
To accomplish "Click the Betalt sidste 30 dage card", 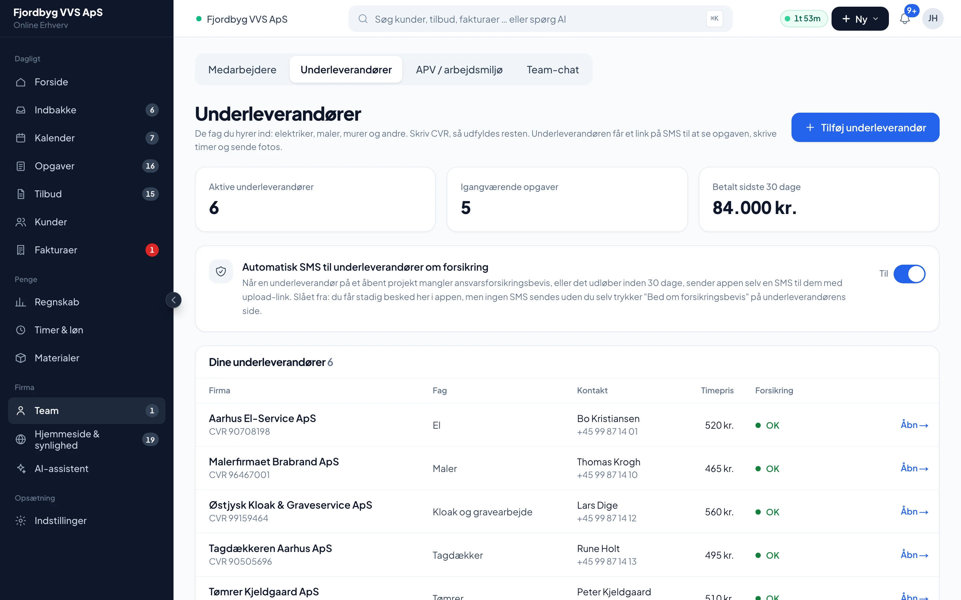I will pyautogui.click(x=819, y=199).
